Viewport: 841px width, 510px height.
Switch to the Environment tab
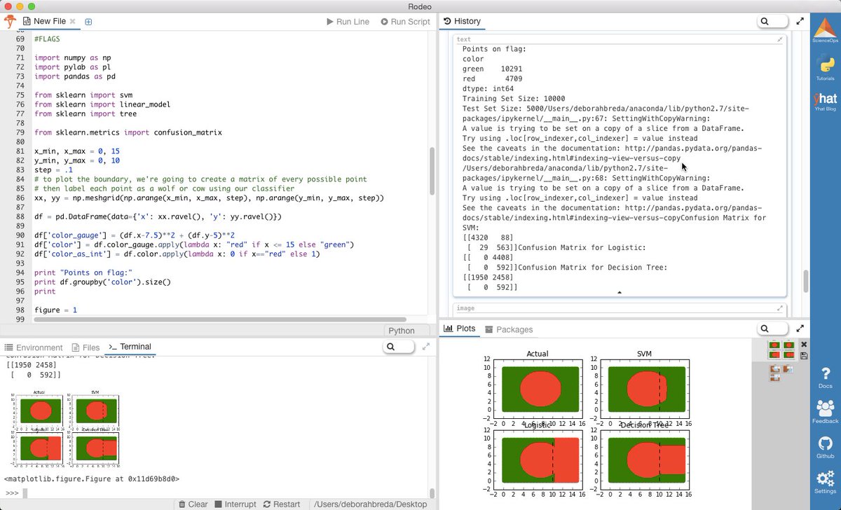(x=34, y=347)
